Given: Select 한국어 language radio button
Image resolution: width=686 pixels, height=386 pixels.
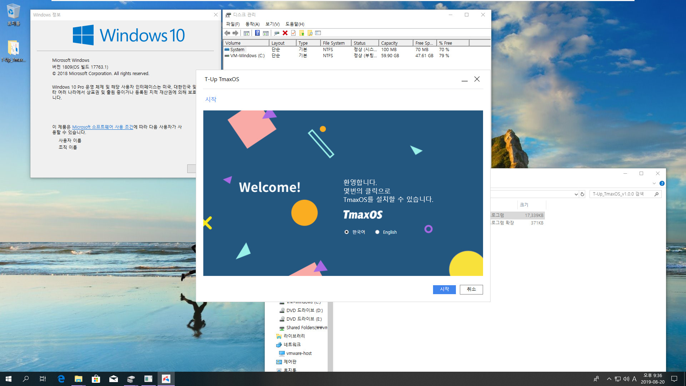Looking at the screenshot, I should coord(347,232).
